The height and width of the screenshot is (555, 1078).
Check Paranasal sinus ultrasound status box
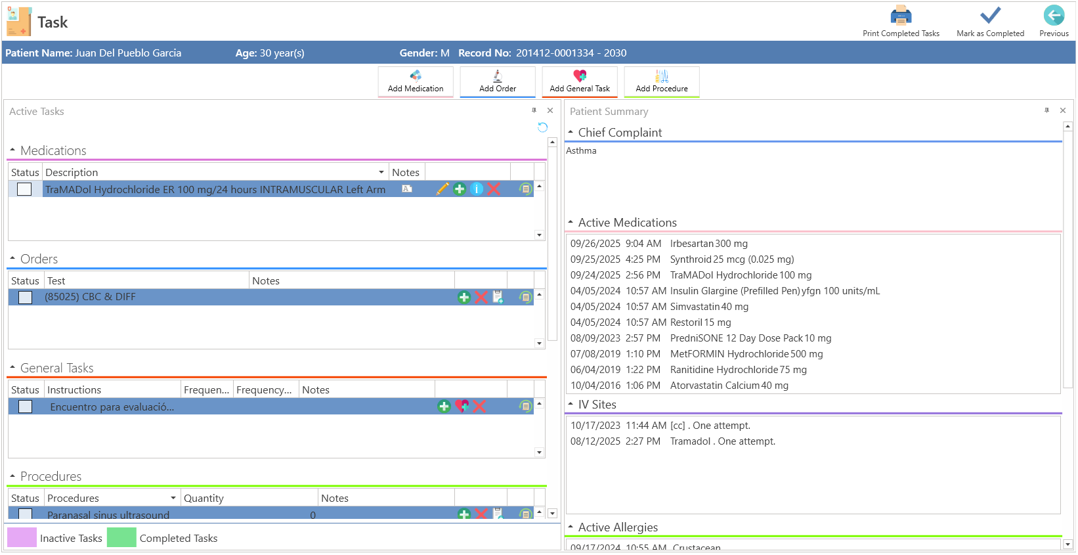[25, 514]
